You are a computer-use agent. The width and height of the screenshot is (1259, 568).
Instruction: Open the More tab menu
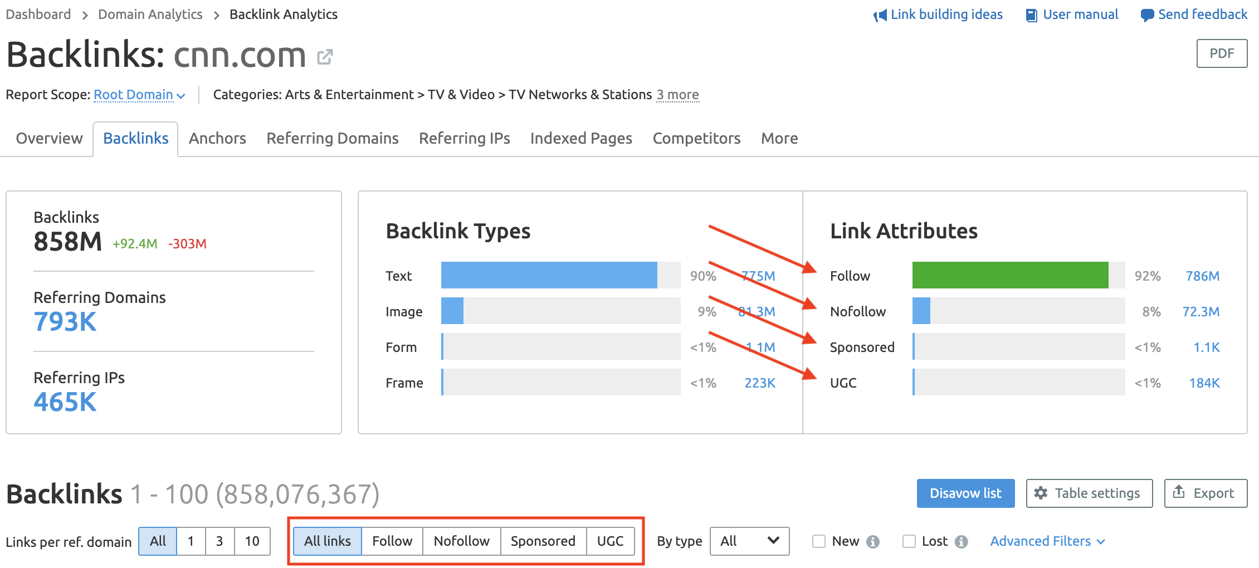click(x=779, y=138)
